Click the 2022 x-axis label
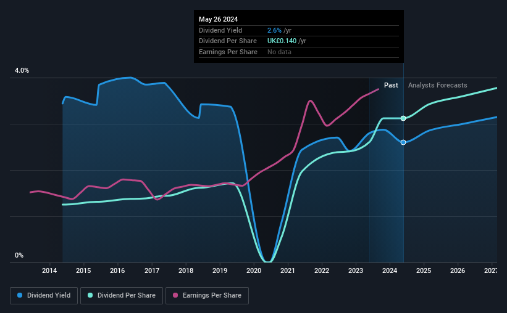 (x=322, y=270)
